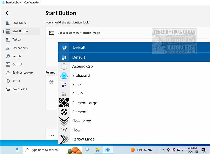The width and height of the screenshot is (210, 154).
Task: Choose Element Large start button style
Action: click(134, 103)
